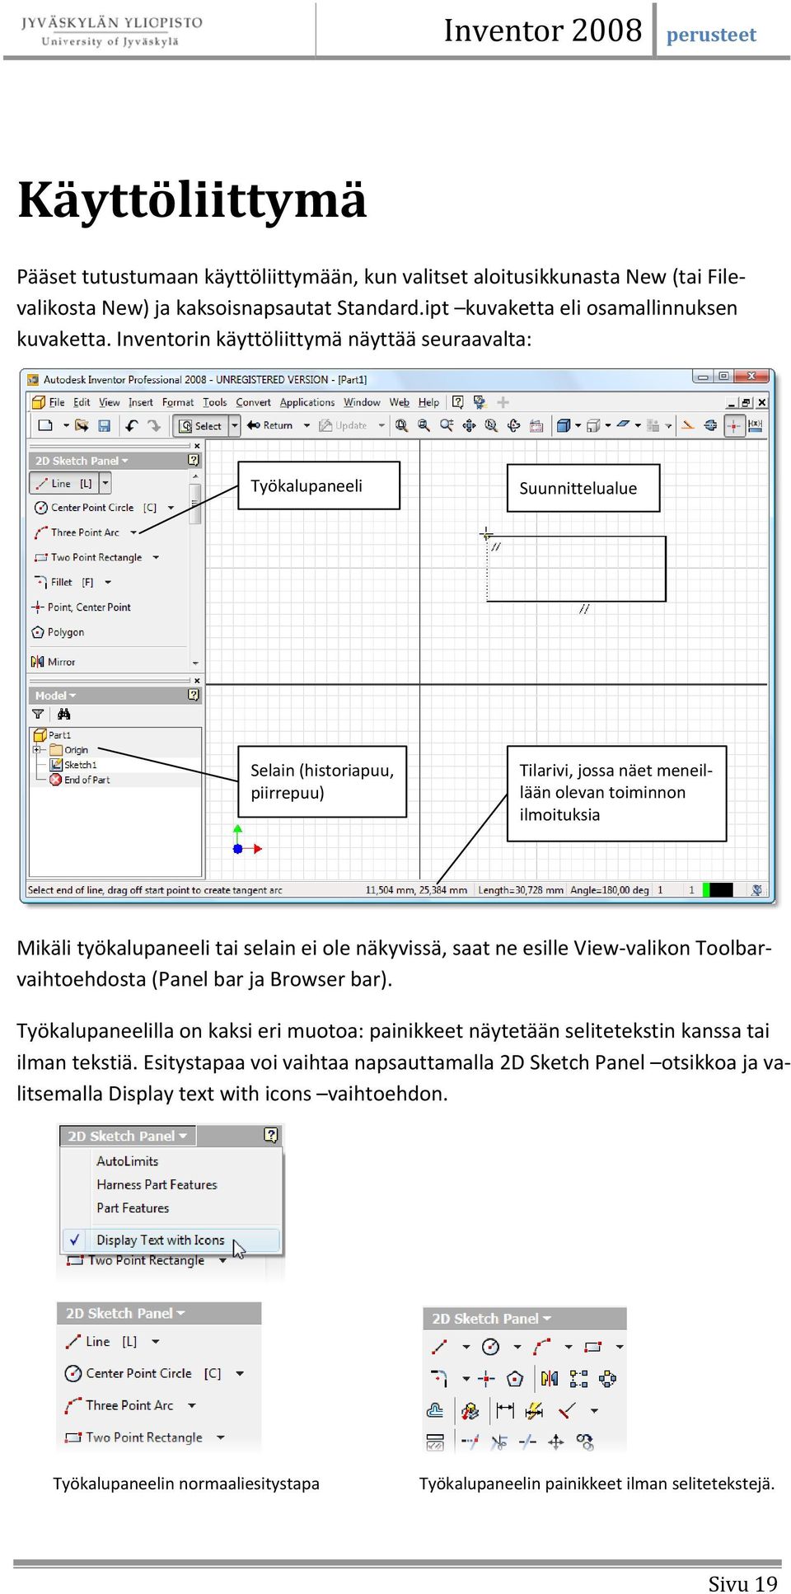Open the Format menu
This screenshot has width=791, height=1594.
(x=178, y=402)
